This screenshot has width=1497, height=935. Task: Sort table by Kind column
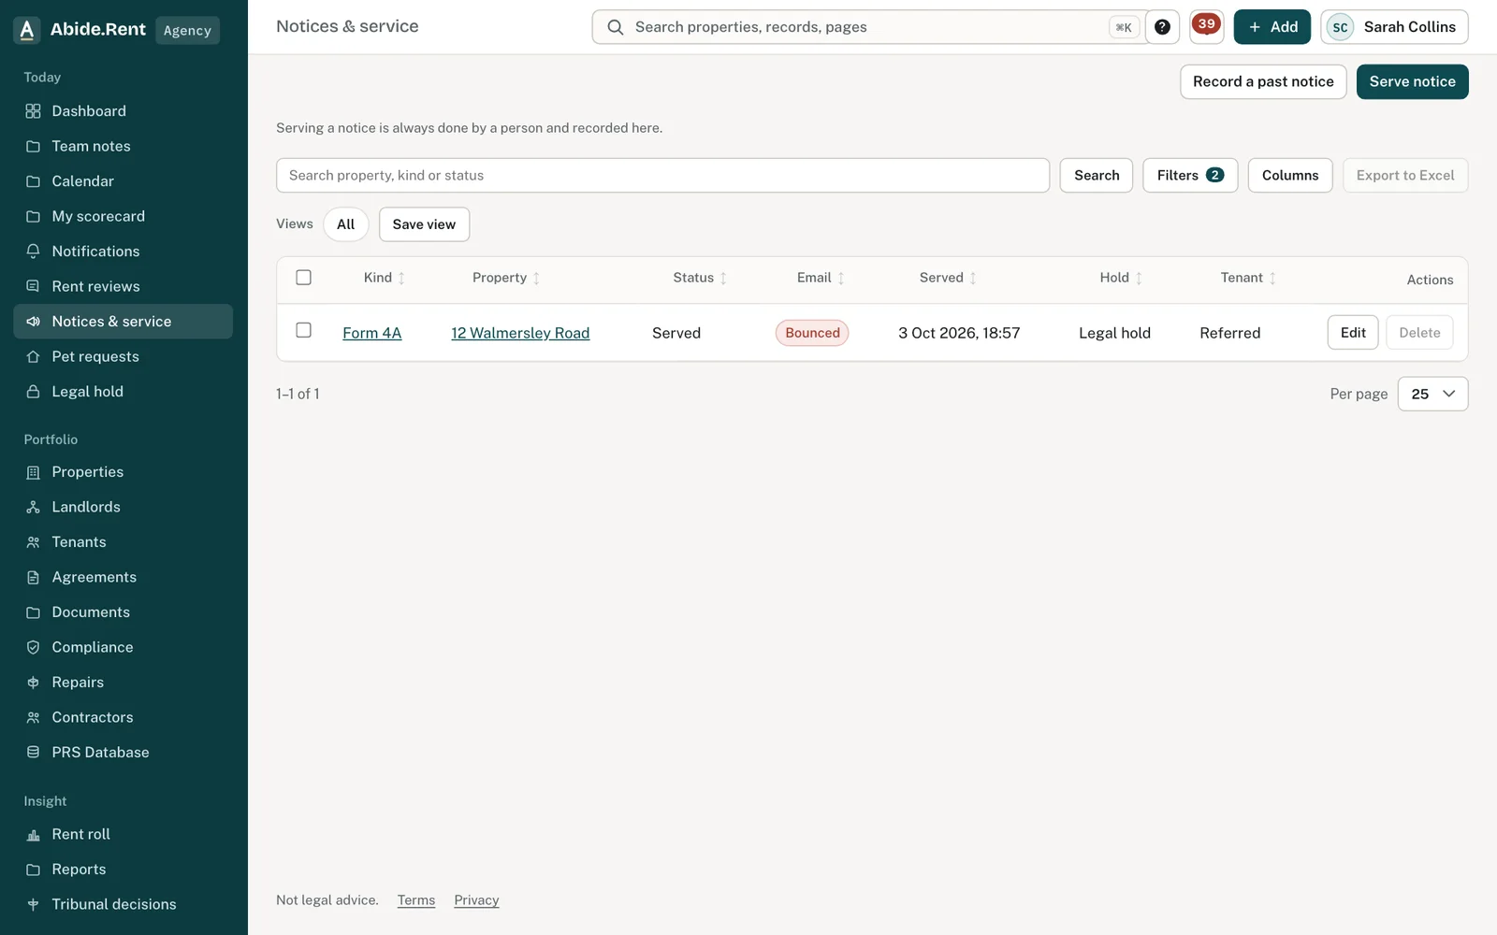click(384, 278)
